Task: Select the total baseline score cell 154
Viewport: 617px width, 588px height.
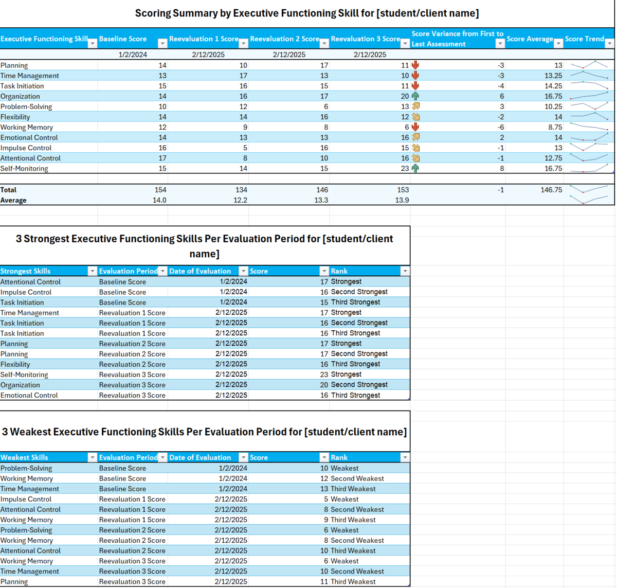Action: [133, 190]
